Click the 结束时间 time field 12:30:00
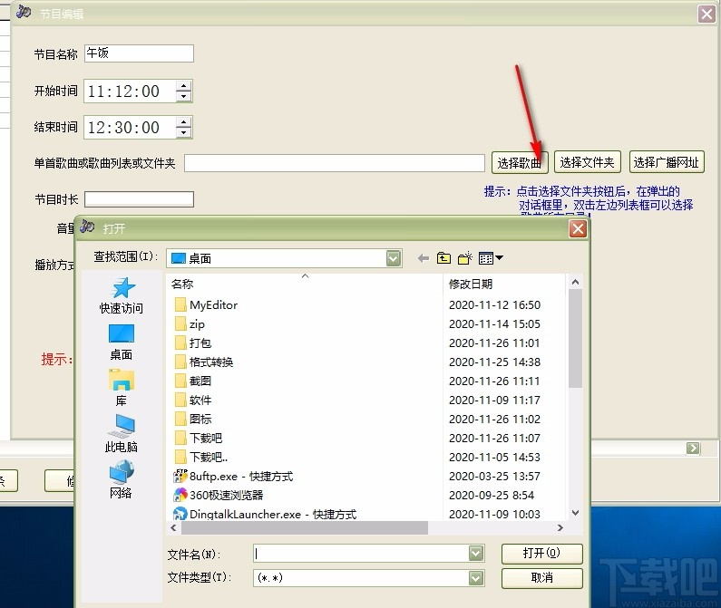The image size is (721, 608). (130, 127)
